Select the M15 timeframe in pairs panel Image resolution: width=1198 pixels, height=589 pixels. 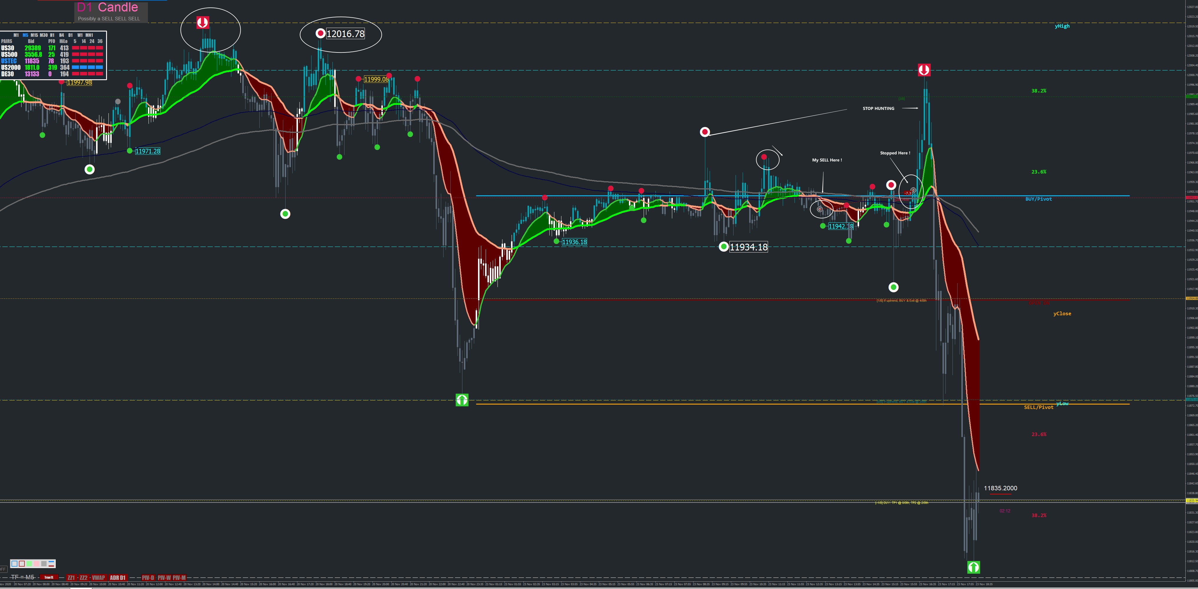[34, 35]
